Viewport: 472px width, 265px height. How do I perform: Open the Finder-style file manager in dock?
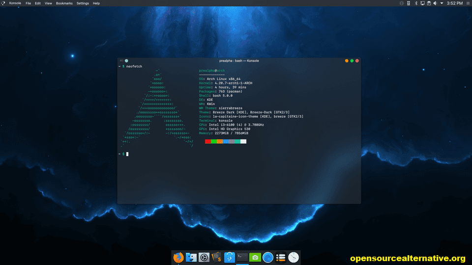coord(191,258)
